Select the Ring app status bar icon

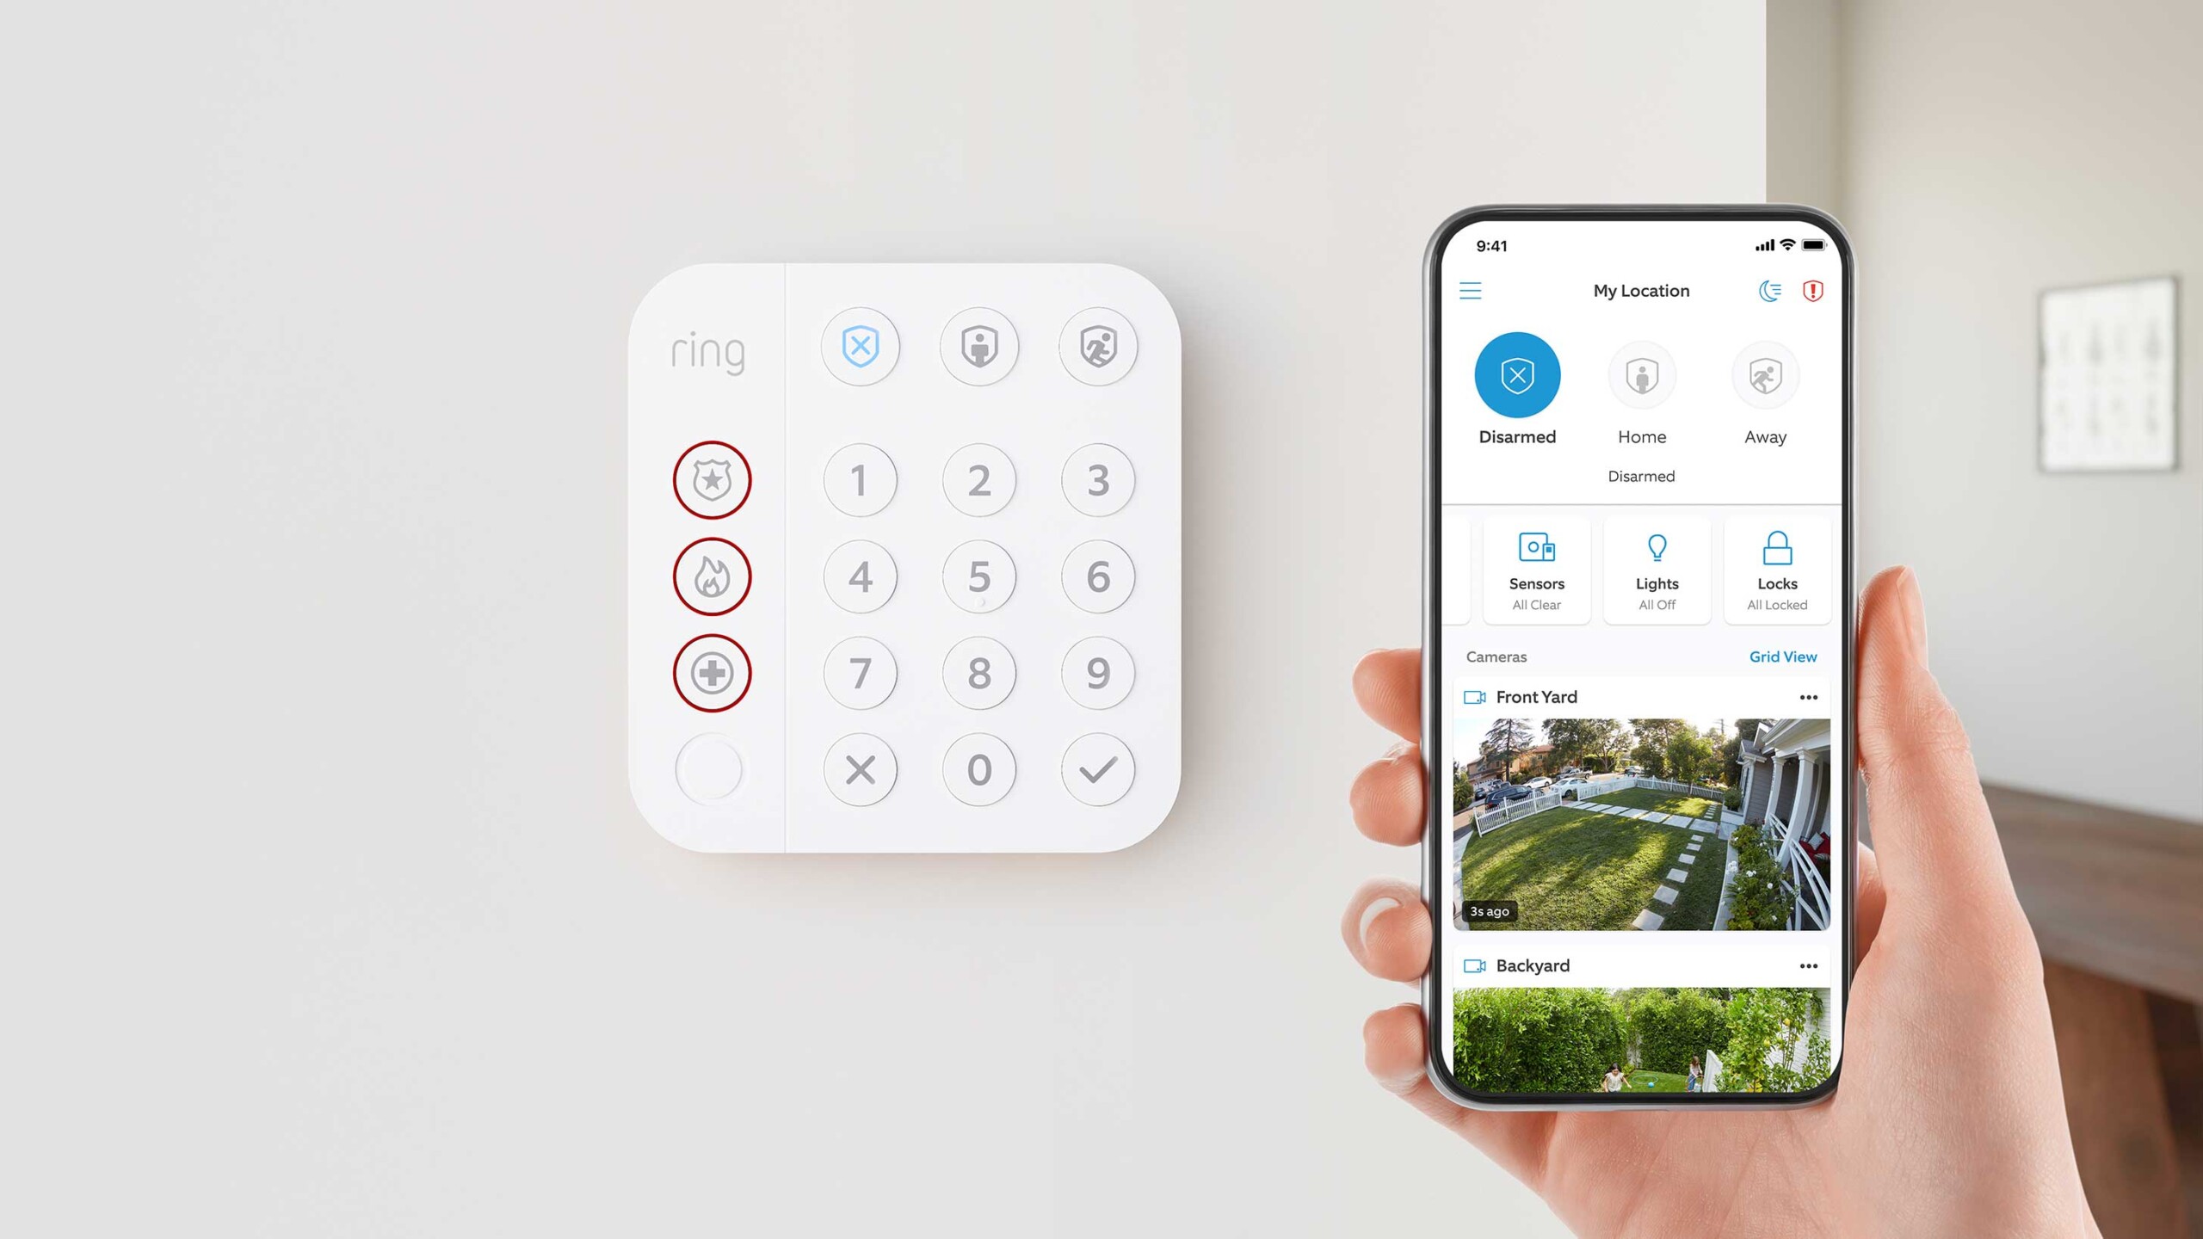[x=1814, y=291]
